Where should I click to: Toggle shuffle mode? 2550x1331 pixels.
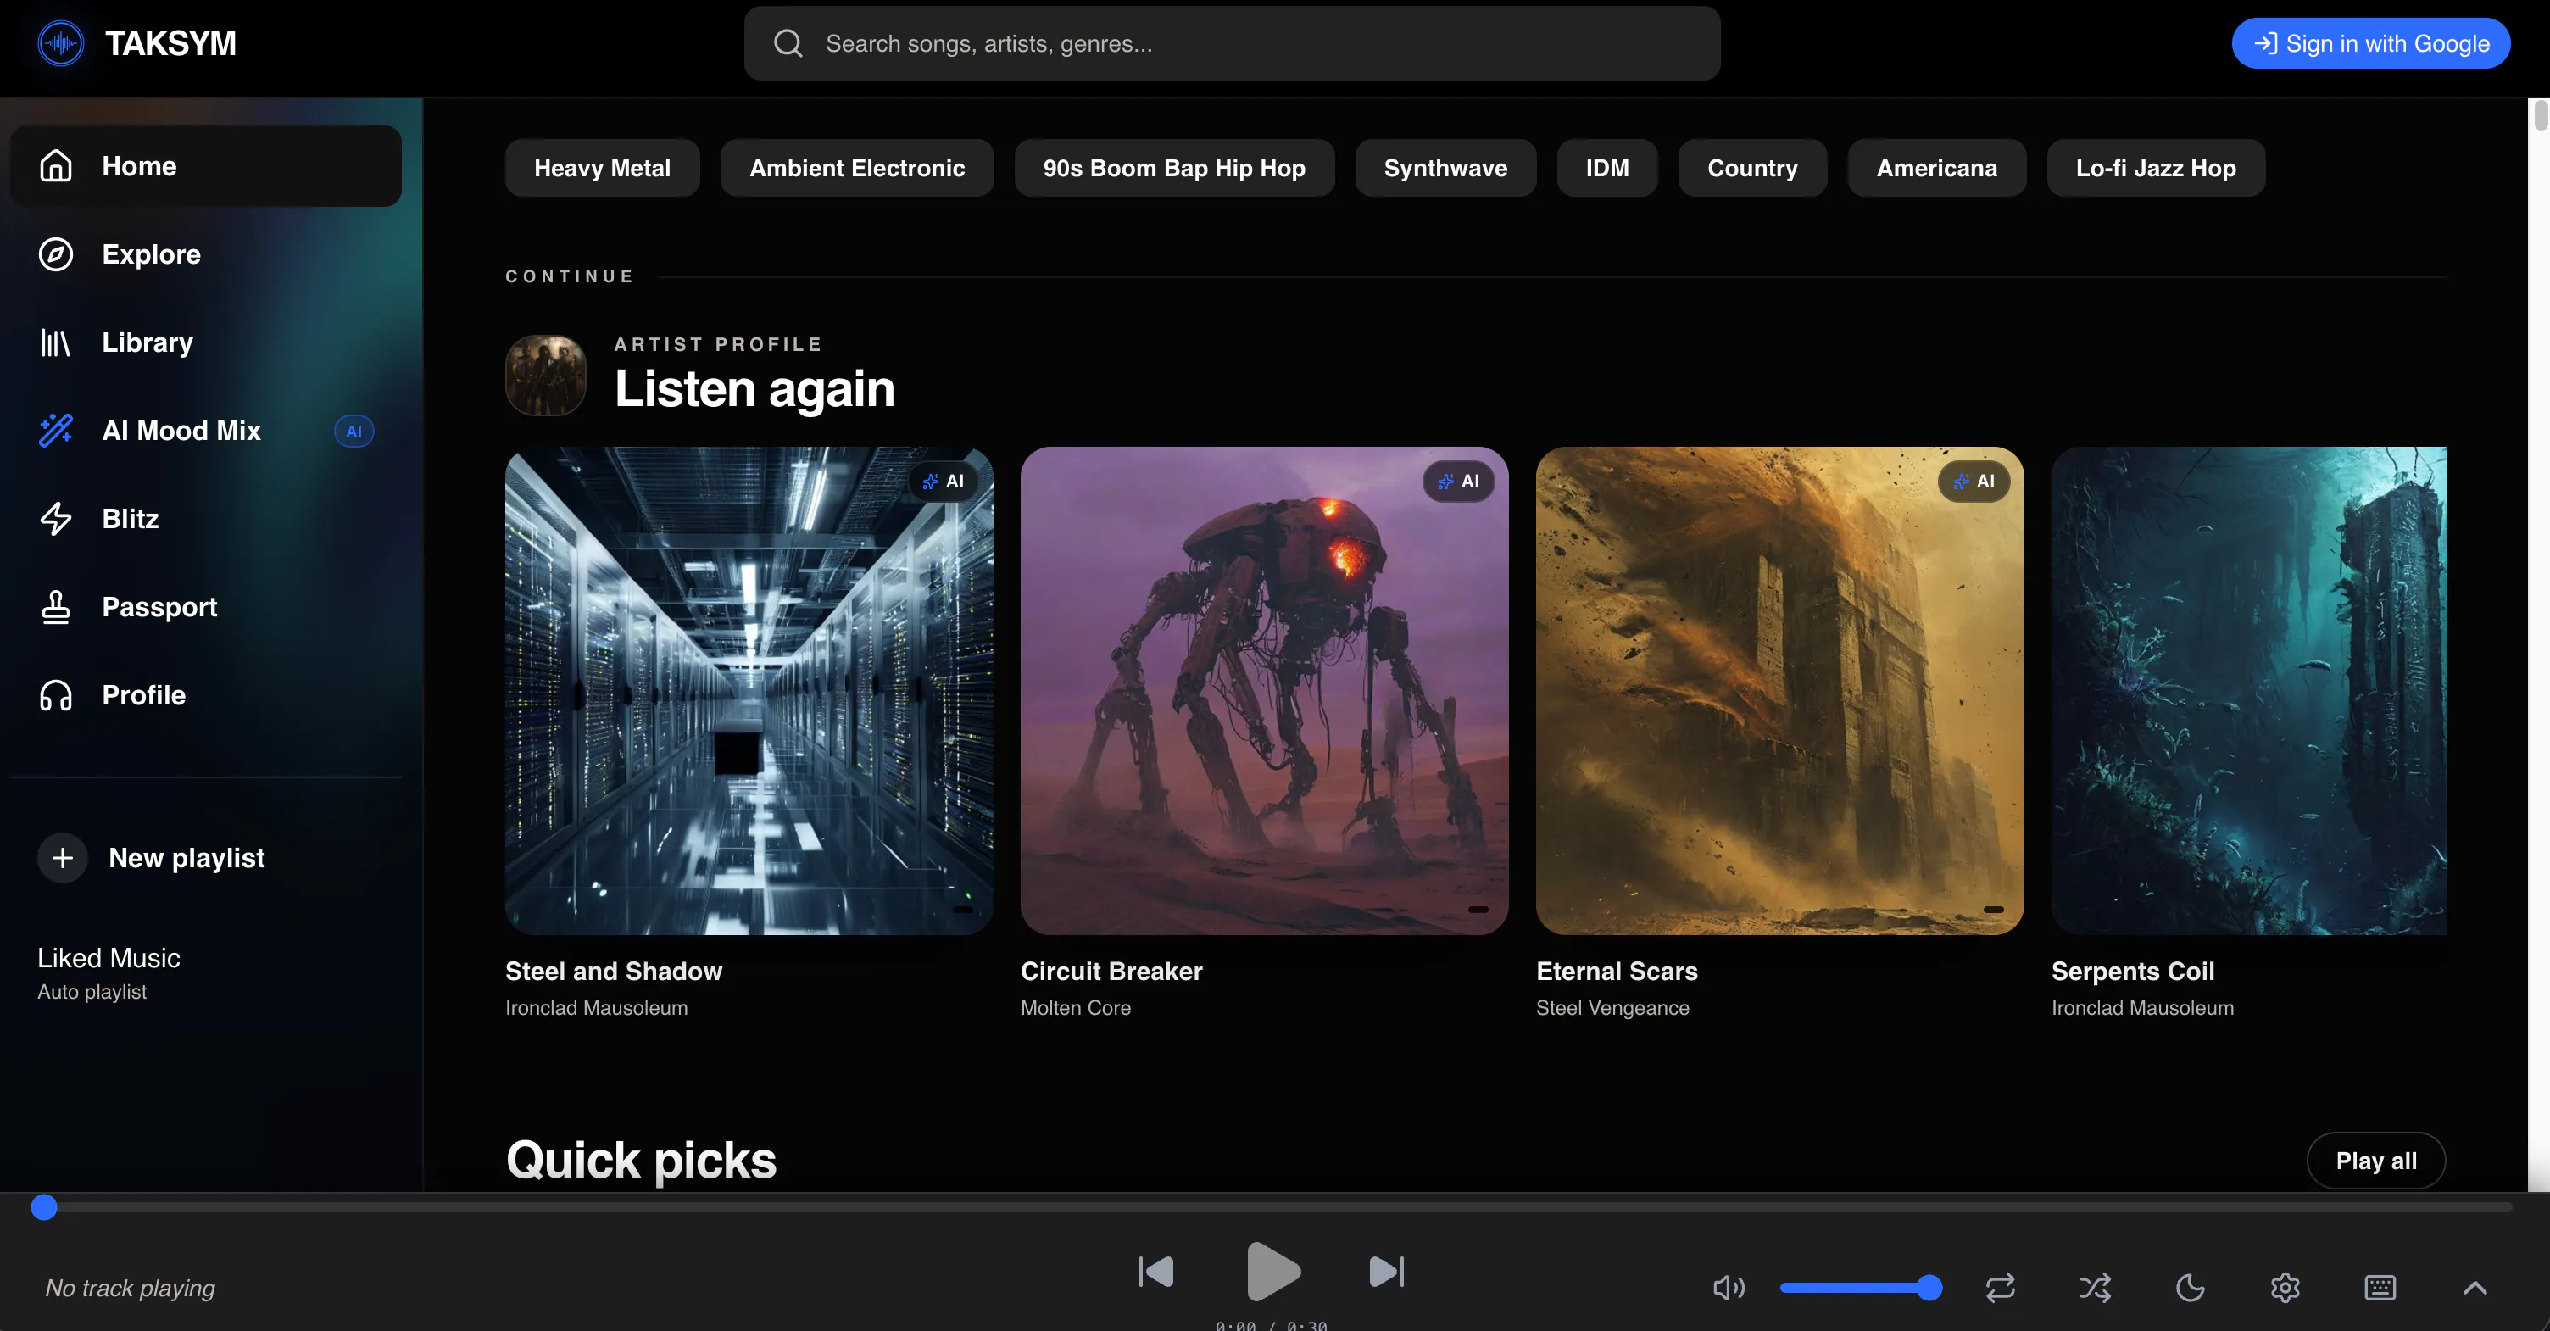click(2095, 1288)
